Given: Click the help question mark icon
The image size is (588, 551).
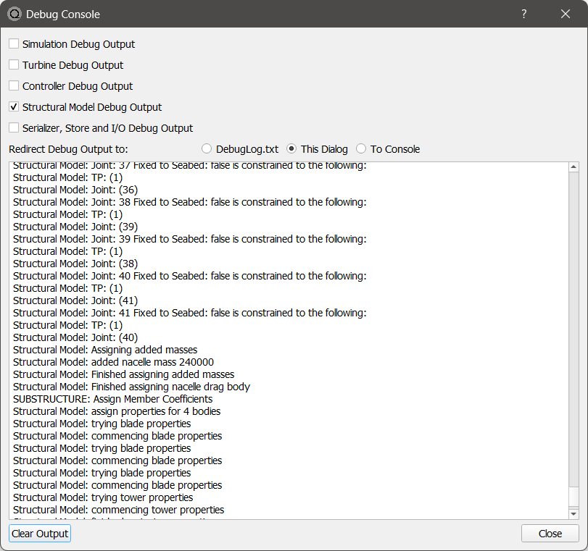Looking at the screenshot, I should [524, 14].
